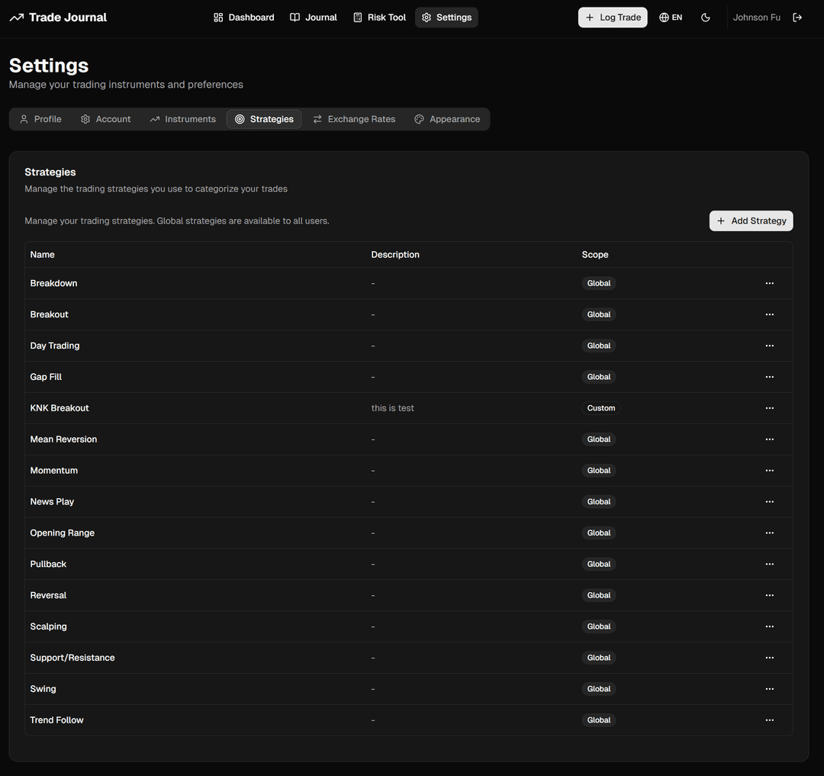Open the Appearance settings tab
Screen dimensions: 824x776
point(448,119)
